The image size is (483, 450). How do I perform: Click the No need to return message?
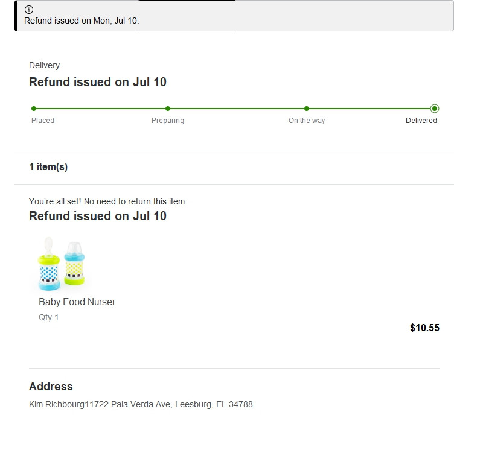tap(107, 201)
